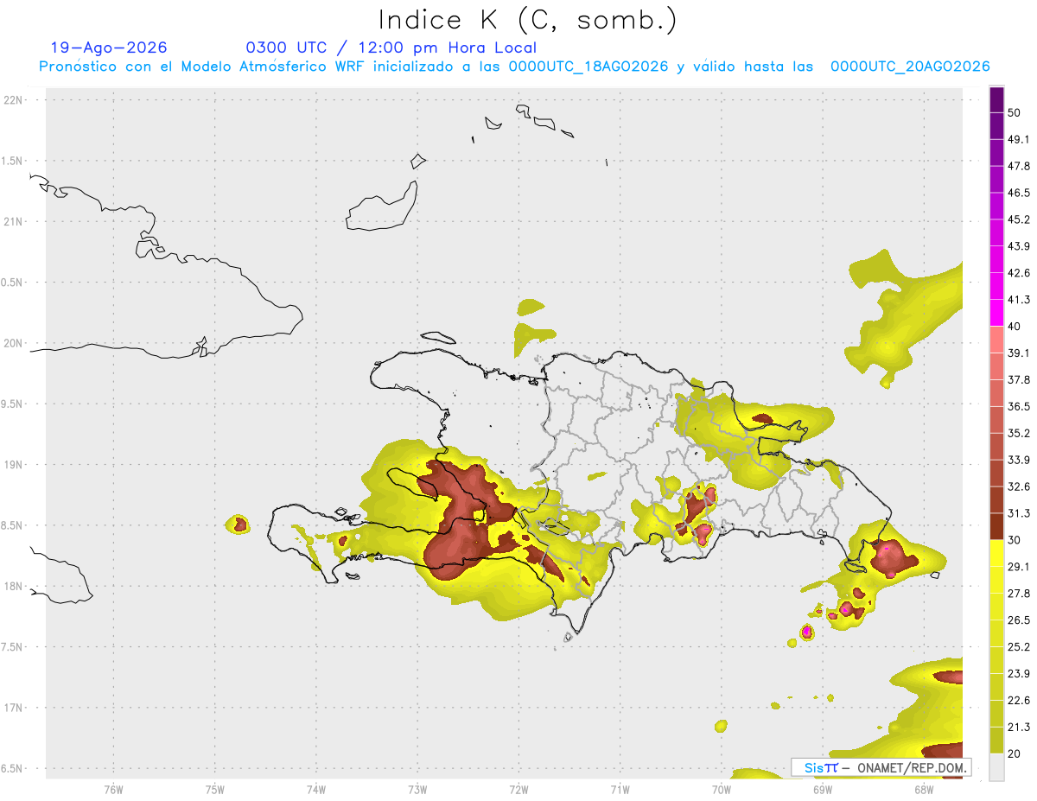Click the "20N" latitude label
The image size is (1037, 801).
[x=13, y=343]
